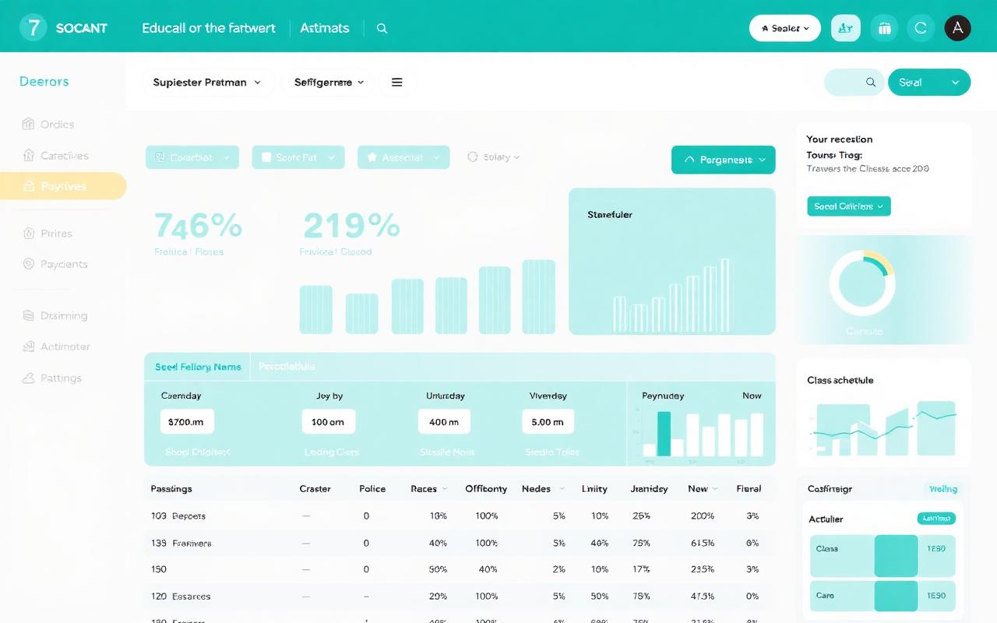The width and height of the screenshot is (997, 623).
Task: Switch to the Seed Fellary Nams tab
Action: [x=198, y=367]
